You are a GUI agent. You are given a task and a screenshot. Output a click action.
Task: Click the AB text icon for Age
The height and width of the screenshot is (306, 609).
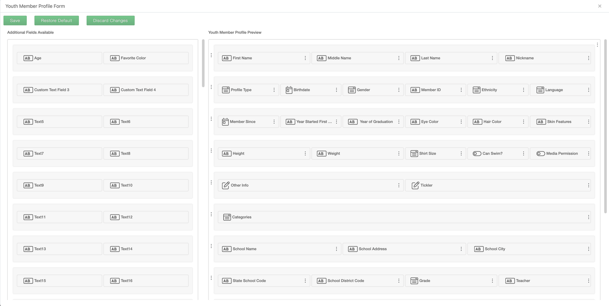click(x=28, y=58)
